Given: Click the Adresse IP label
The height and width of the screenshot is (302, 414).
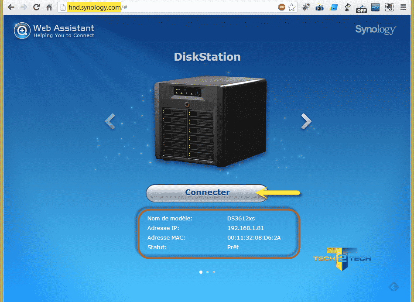Looking at the screenshot, I should 163,228.
